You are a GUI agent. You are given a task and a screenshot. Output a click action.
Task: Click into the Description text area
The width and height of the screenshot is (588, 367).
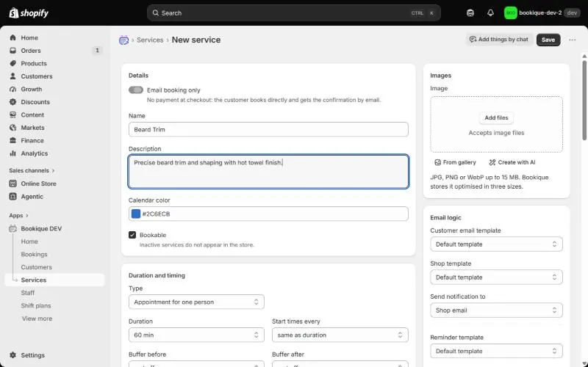(268, 172)
